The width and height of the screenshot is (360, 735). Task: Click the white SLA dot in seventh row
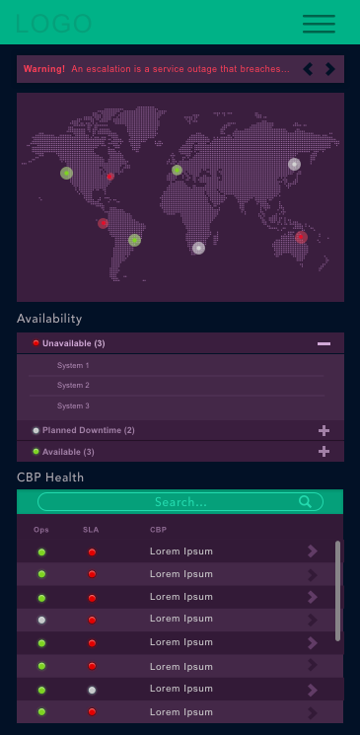[92, 690]
